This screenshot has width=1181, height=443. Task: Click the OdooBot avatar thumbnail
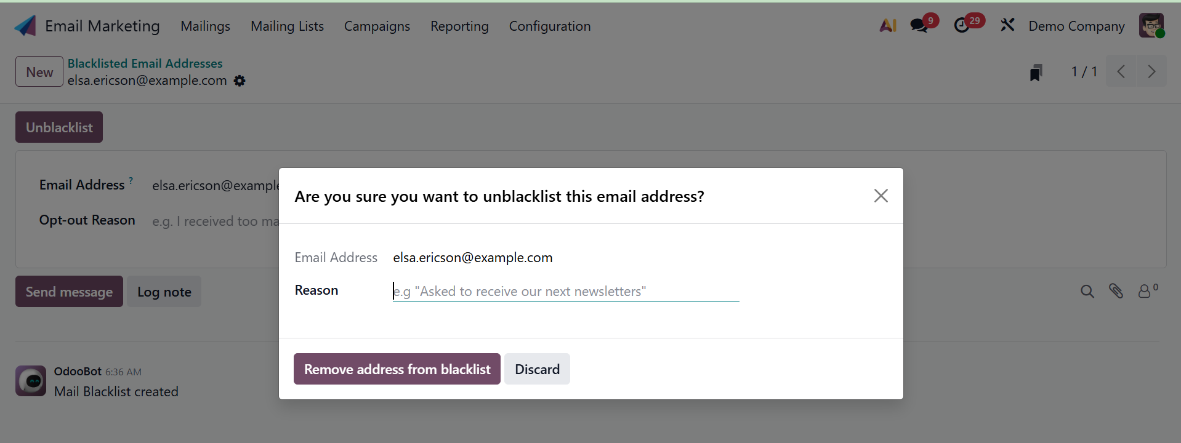pos(31,381)
